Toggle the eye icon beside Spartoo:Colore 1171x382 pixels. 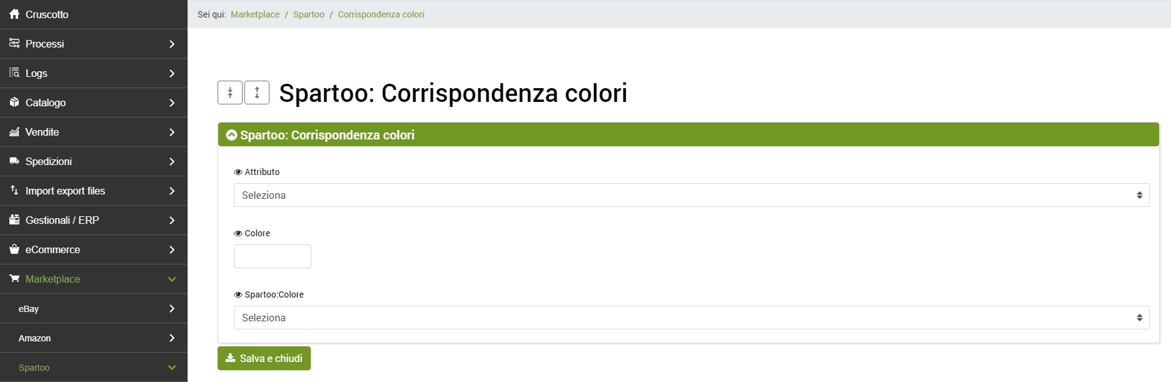[238, 294]
